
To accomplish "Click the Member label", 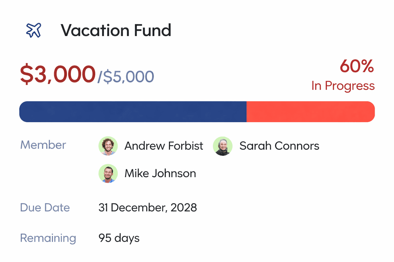I will tap(43, 145).
